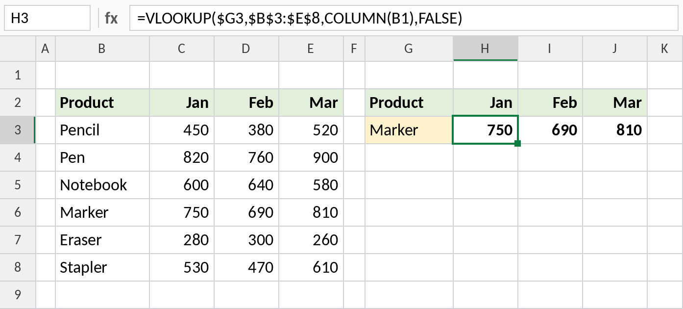Click Marker's Feb value 690 in column D

coord(246,212)
